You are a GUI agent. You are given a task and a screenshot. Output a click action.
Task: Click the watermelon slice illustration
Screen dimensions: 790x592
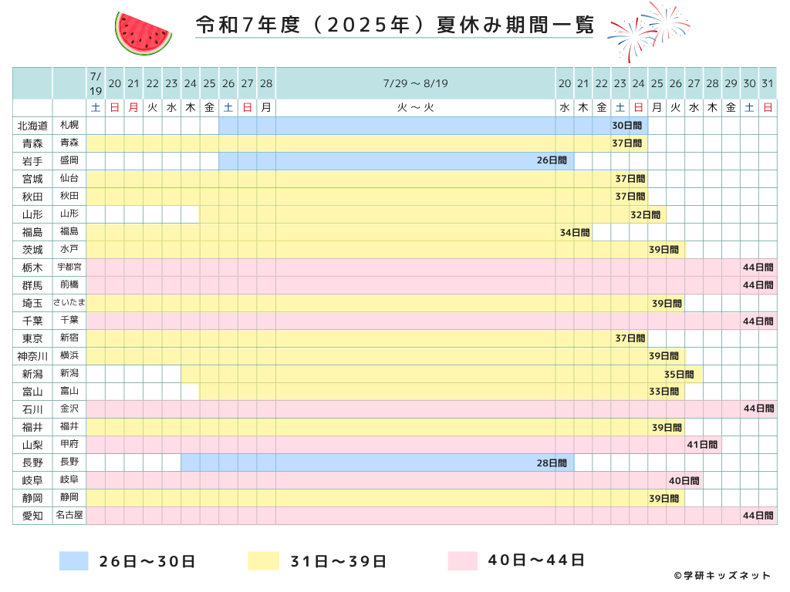coord(141,33)
